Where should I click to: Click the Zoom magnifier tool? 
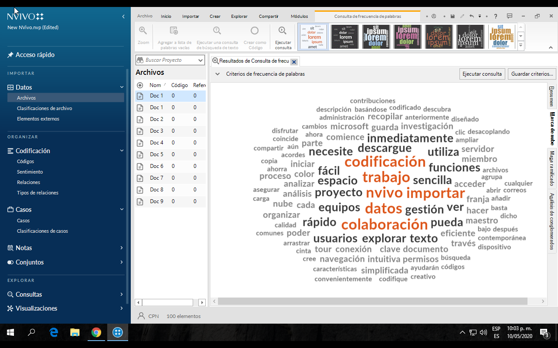(x=143, y=30)
